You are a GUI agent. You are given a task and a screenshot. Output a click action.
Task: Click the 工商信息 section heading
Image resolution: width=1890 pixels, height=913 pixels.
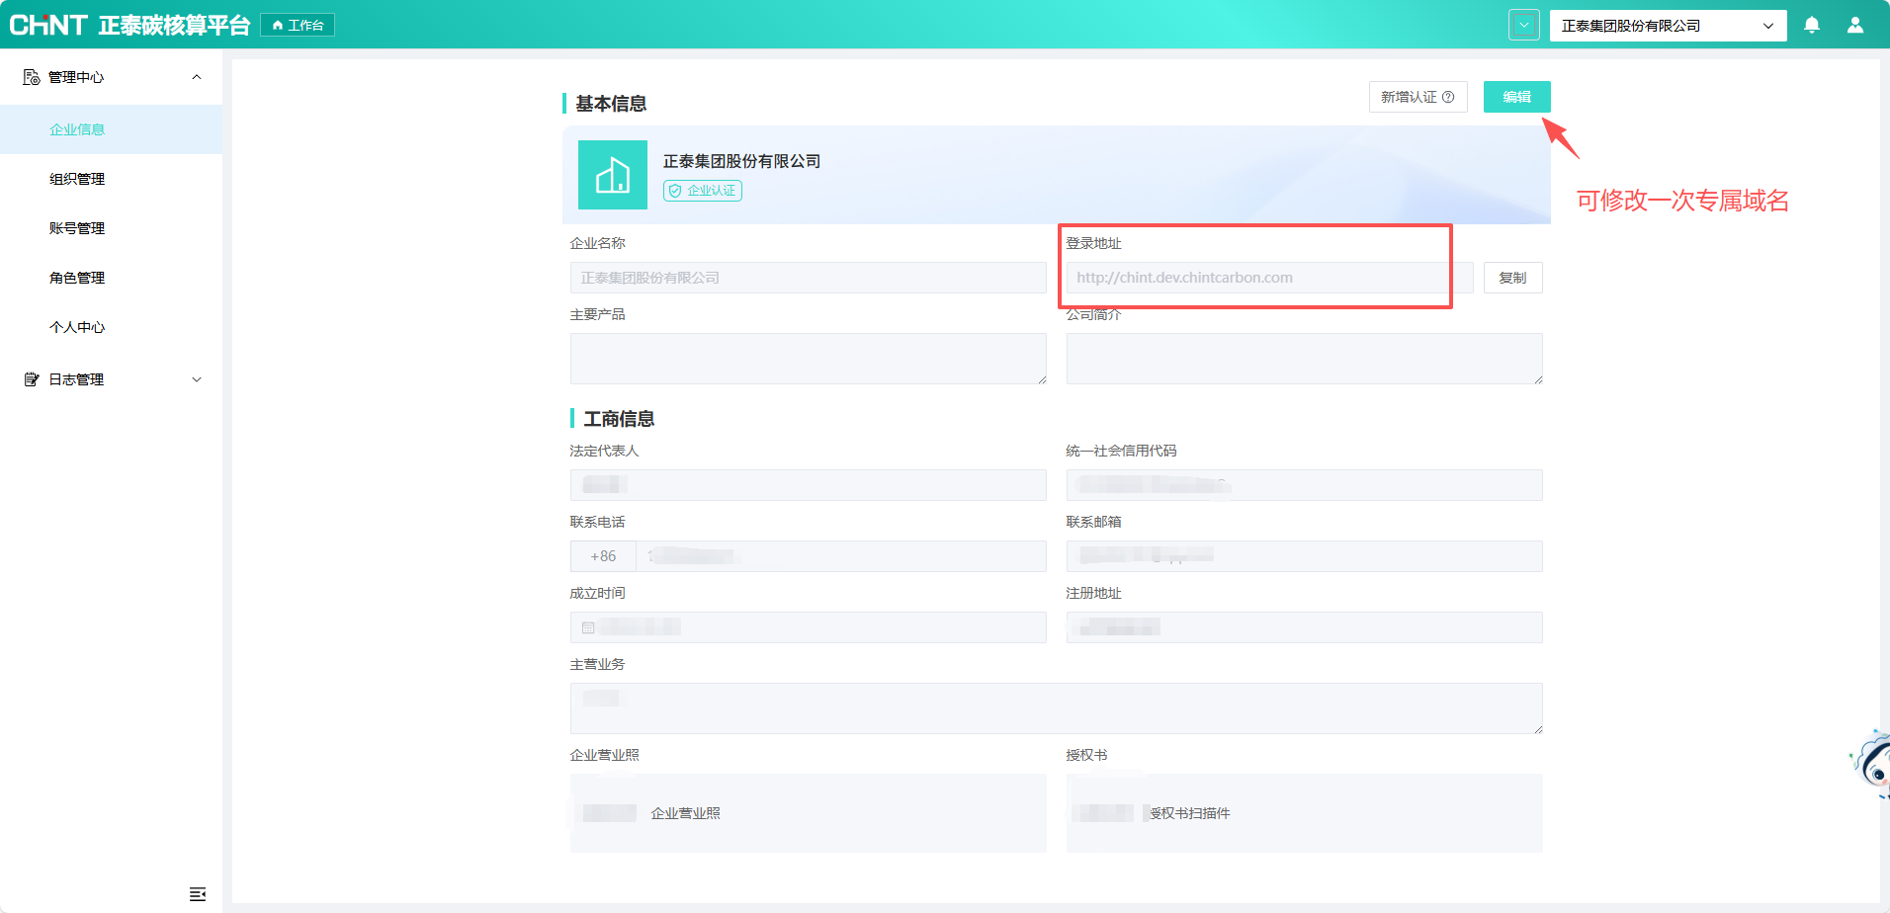pyautogui.click(x=619, y=419)
